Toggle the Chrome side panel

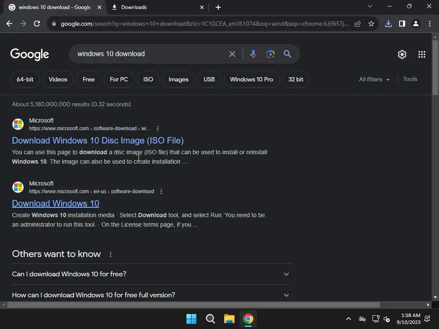[402, 24]
